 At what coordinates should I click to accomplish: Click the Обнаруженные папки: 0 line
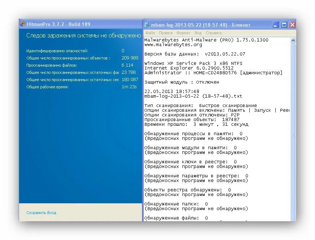point(176,204)
